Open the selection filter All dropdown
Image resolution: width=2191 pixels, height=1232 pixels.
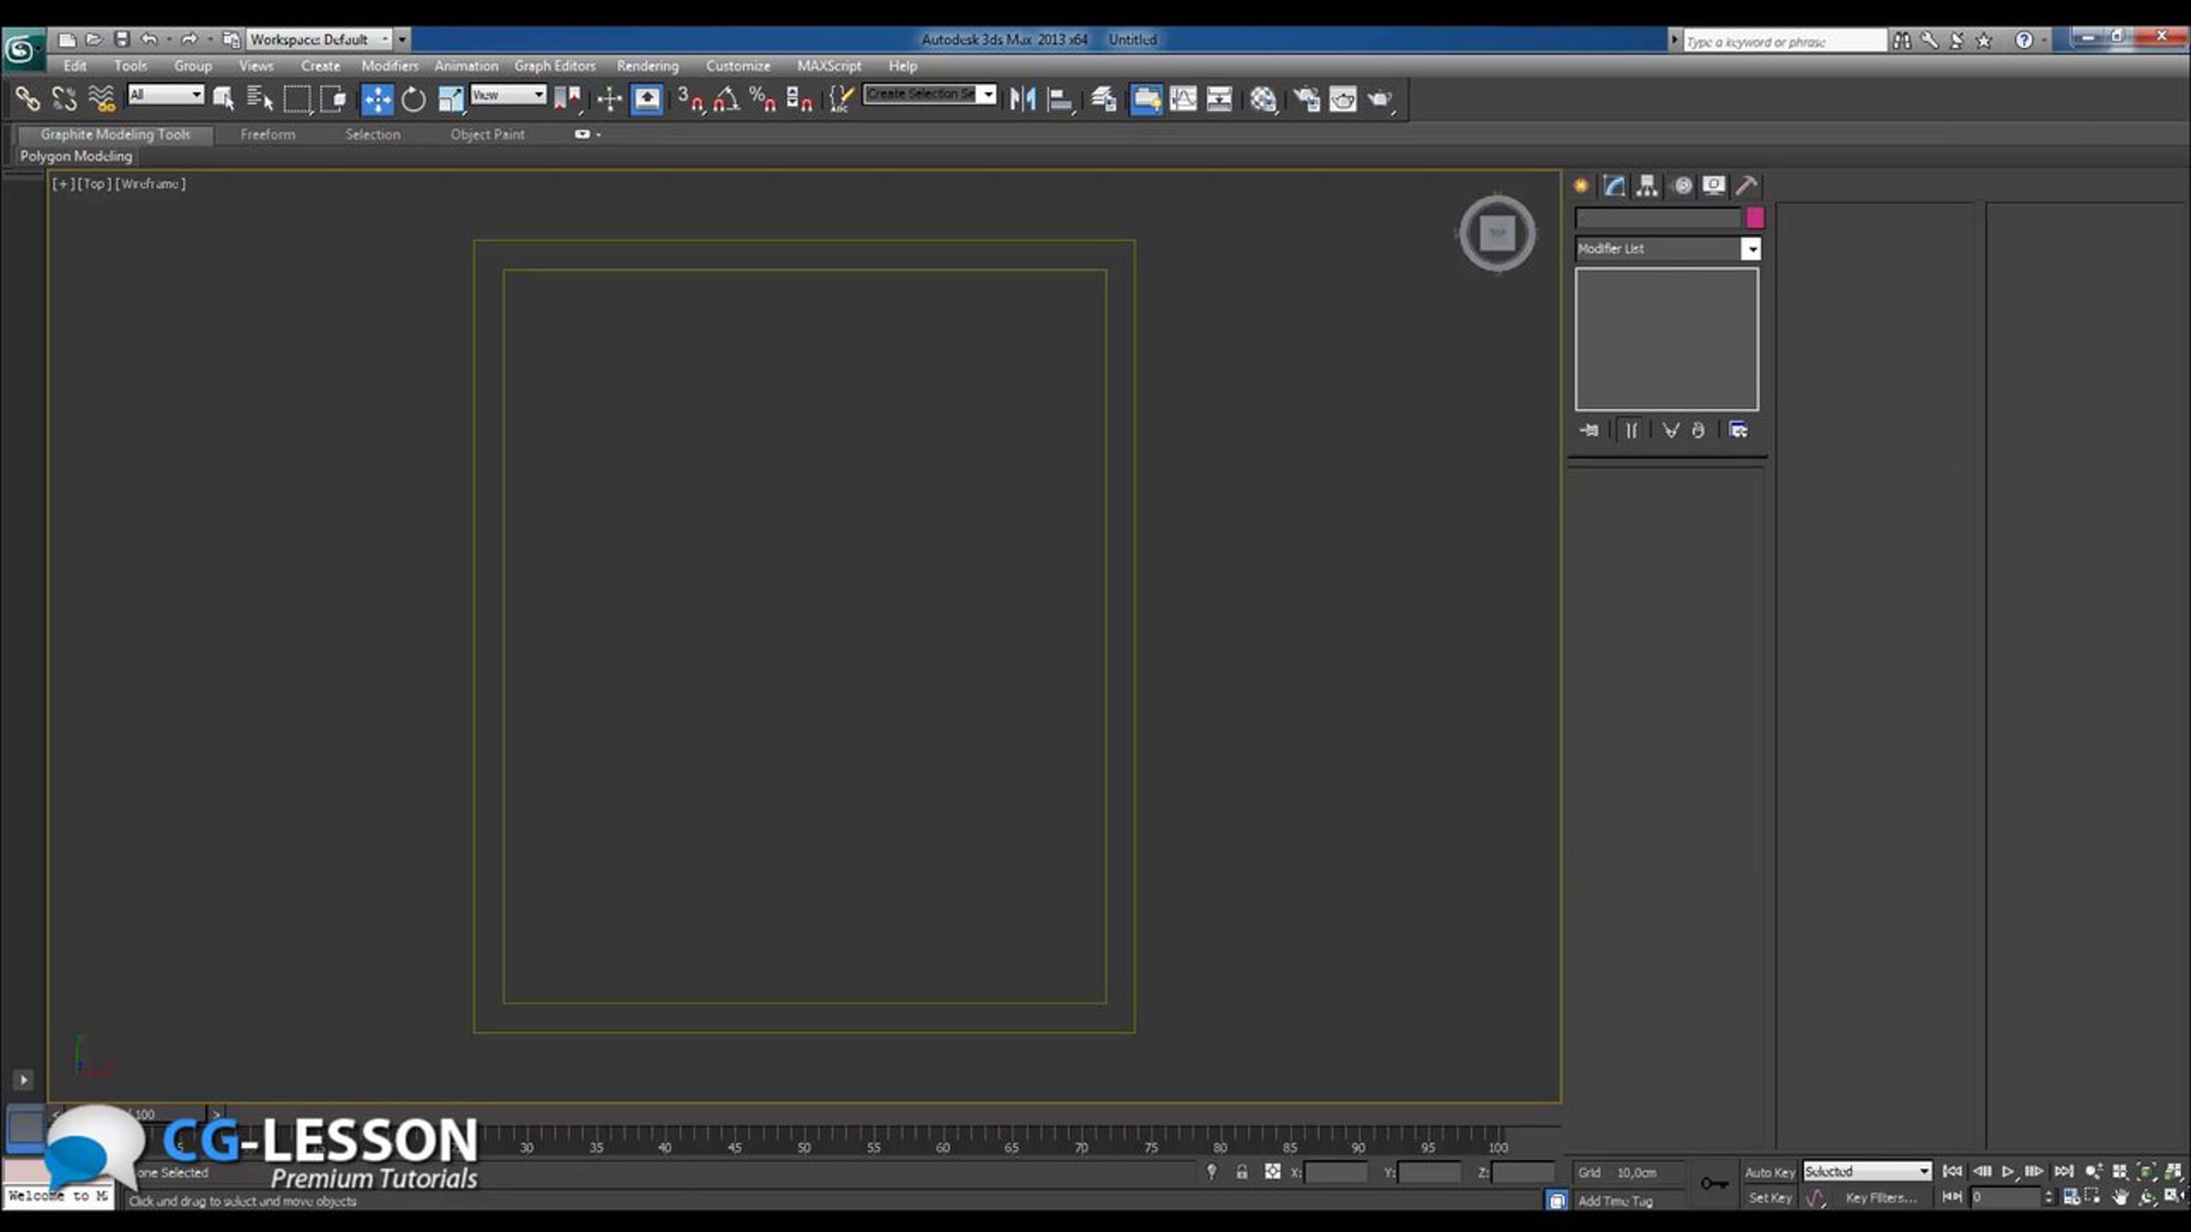(x=196, y=95)
